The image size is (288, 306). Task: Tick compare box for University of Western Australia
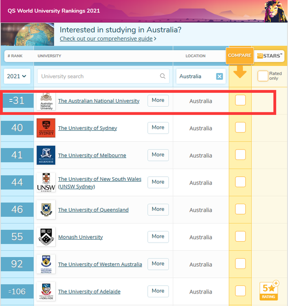(240, 264)
